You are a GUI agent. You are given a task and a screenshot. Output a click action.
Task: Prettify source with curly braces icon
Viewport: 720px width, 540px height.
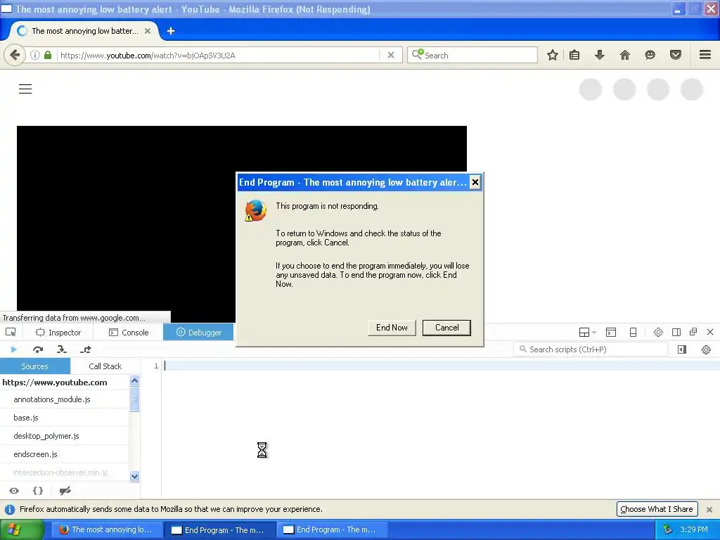coord(38,491)
